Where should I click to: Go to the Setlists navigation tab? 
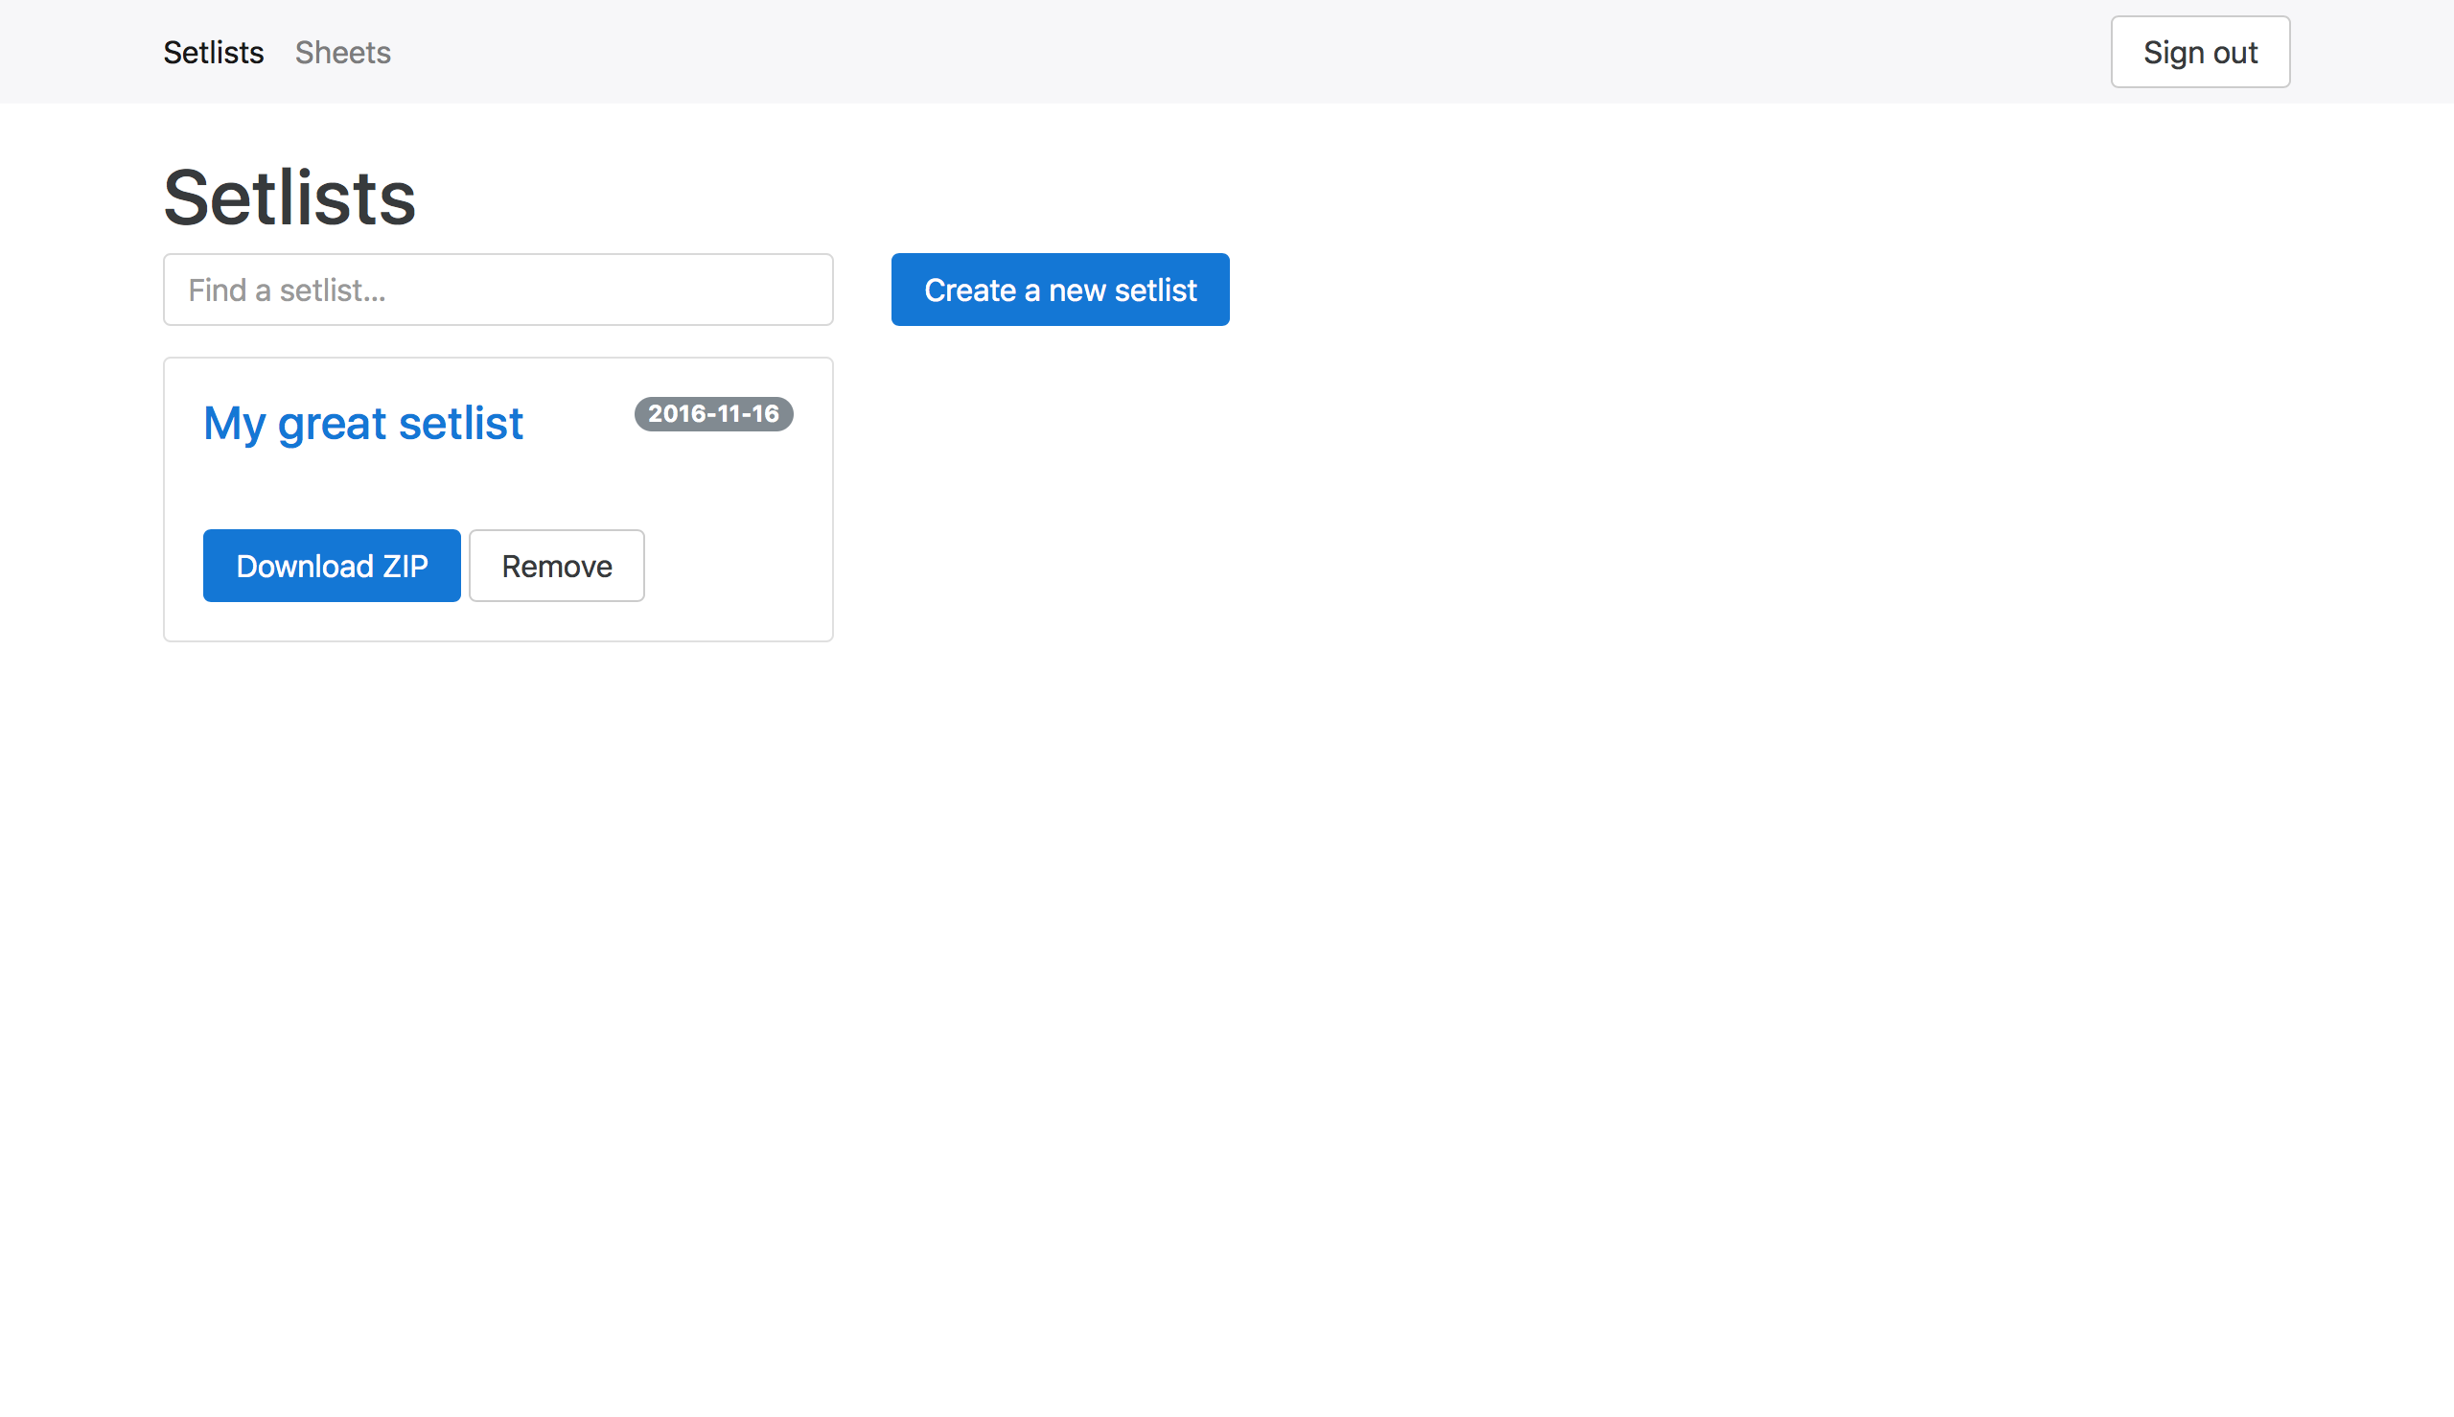pos(213,53)
